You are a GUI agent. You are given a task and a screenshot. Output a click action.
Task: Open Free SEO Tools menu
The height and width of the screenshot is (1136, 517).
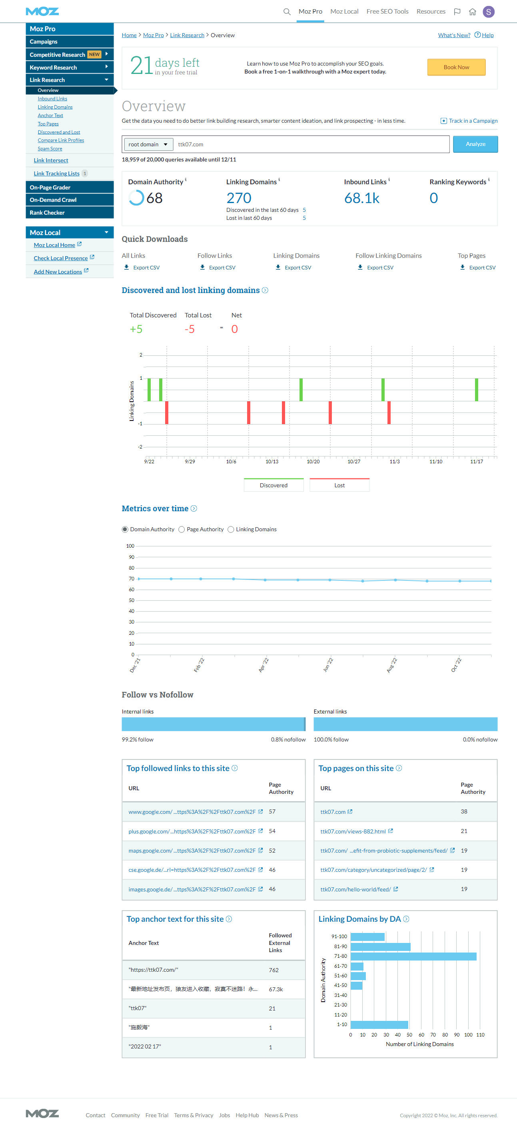[x=387, y=12]
